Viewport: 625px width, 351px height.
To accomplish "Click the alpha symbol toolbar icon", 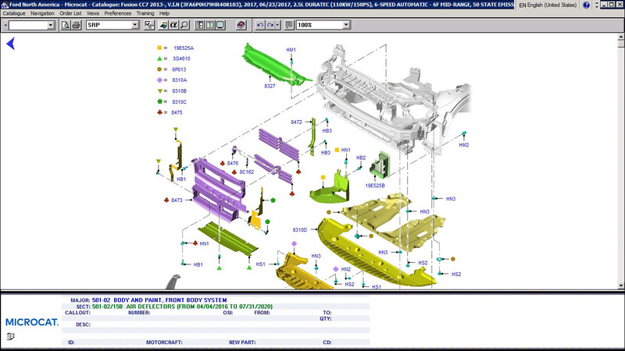I will [x=173, y=25].
